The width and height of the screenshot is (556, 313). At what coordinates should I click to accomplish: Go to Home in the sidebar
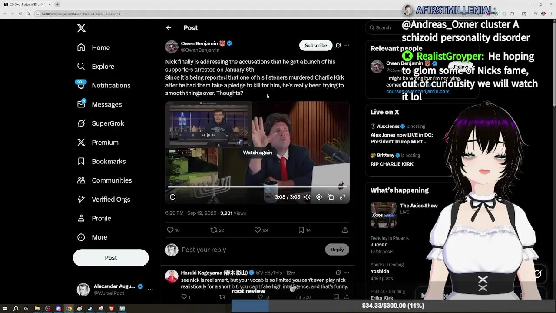(x=93, y=47)
